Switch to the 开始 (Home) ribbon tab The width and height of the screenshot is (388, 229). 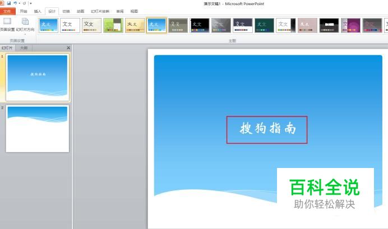(x=24, y=11)
